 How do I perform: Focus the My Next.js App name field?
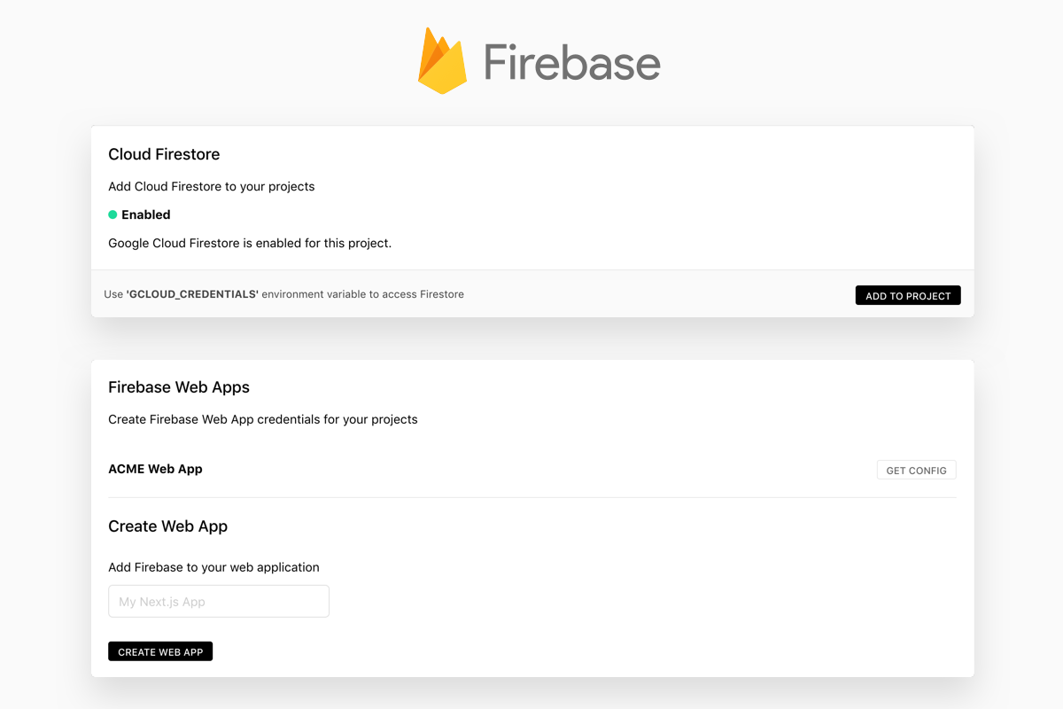pyautogui.click(x=219, y=601)
